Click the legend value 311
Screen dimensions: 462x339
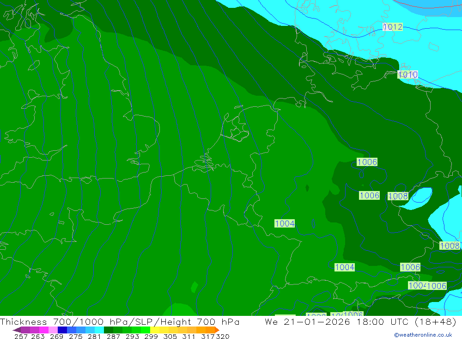click(188, 336)
